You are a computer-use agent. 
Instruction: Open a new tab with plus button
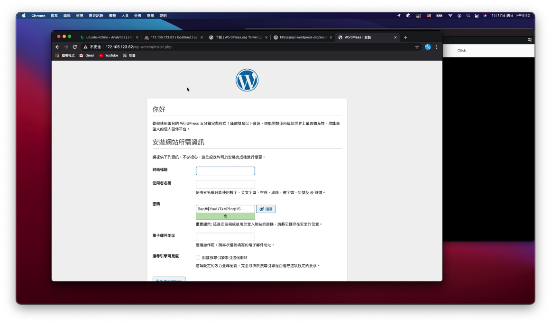coord(405,37)
